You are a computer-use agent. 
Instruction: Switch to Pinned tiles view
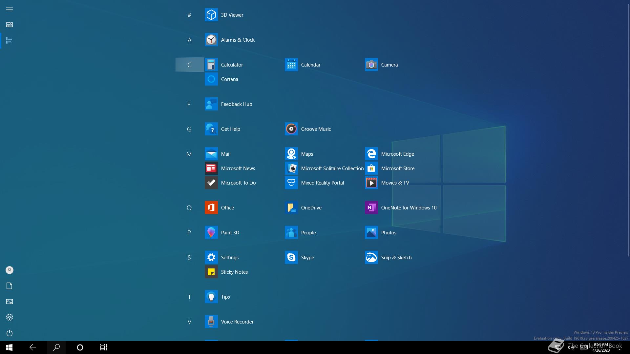pyautogui.click(x=10, y=25)
